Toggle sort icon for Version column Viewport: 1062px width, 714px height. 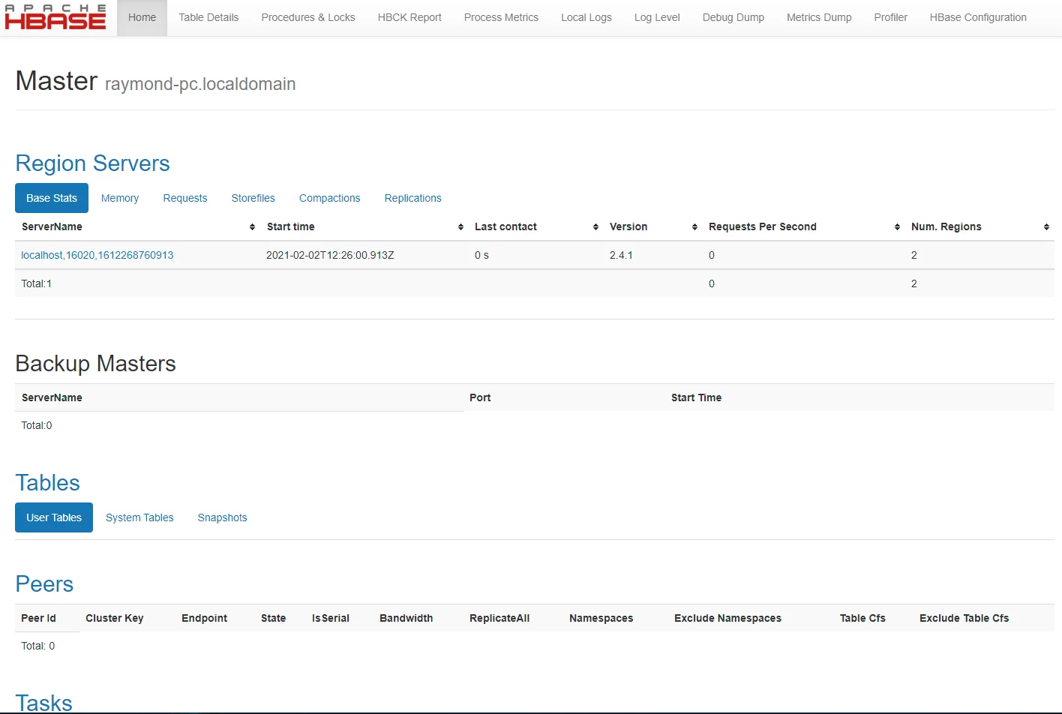[x=694, y=227]
